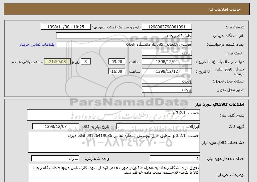Screen dimensions: 257x182
Task: Click the label تعداد / مقدار مورد نیاز
Action: click(x=226, y=159)
